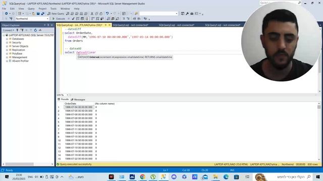Click the ENG language indicator
The image size is (323, 181).
tap(30, 177)
